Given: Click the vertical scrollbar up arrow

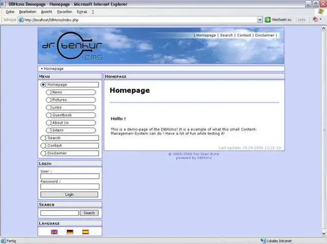Looking at the screenshot, I should pyautogui.click(x=323, y=28).
